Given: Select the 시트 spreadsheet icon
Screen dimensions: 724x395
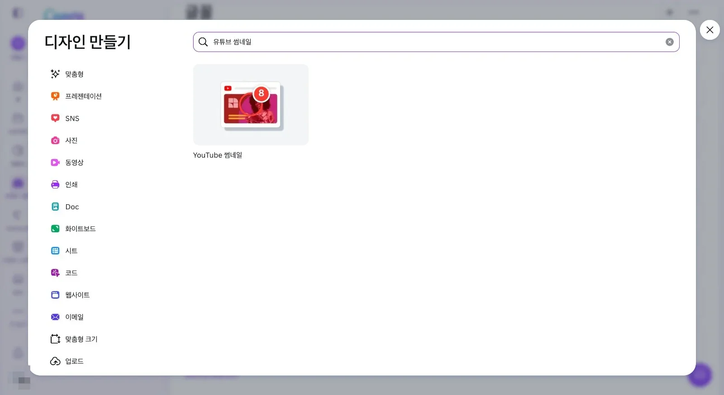Looking at the screenshot, I should (x=55, y=251).
